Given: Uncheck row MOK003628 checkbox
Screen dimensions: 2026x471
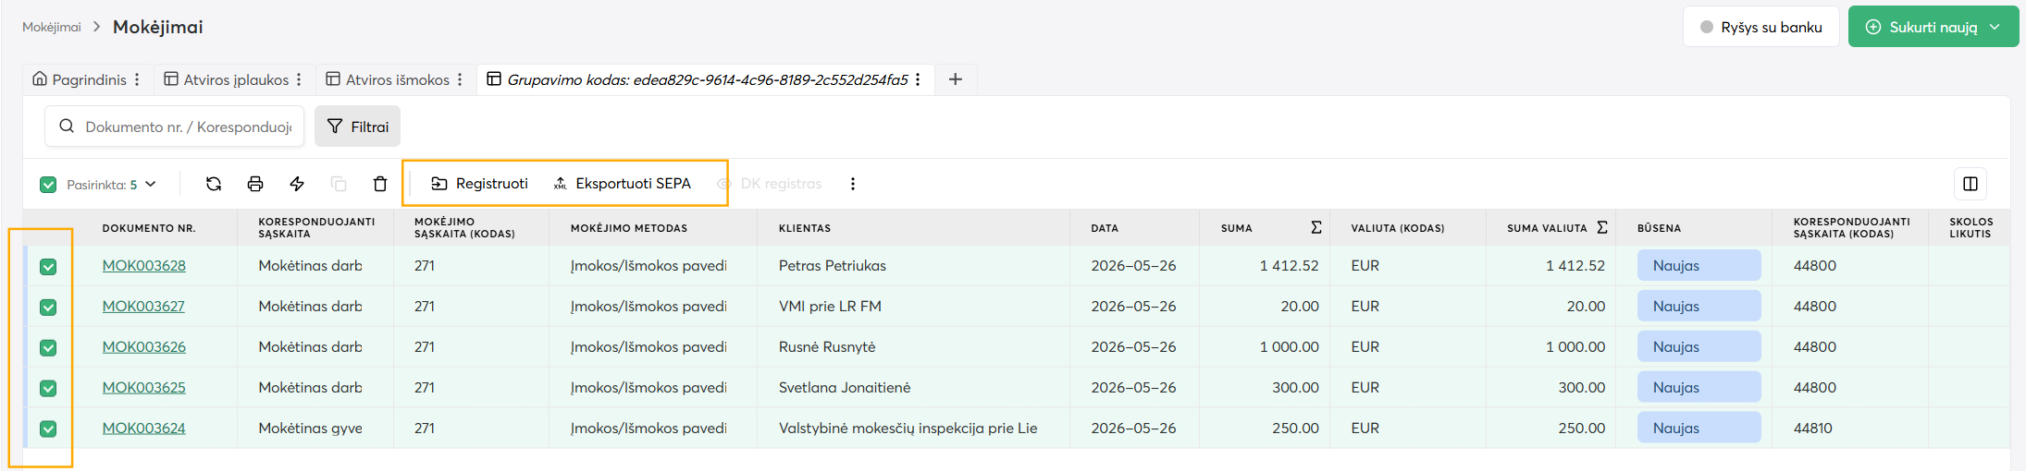Looking at the screenshot, I should coord(48,267).
